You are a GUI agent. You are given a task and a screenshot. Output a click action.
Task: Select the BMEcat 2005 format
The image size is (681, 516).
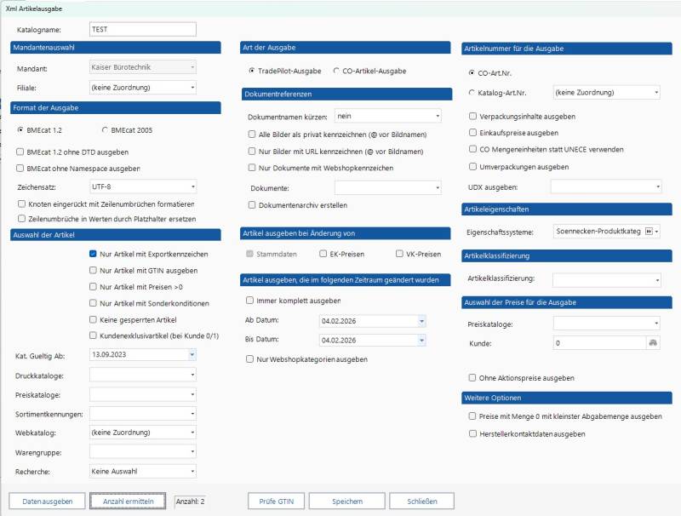[x=106, y=130]
